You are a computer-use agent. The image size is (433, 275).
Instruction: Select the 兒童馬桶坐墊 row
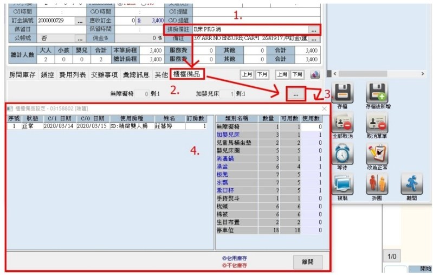[269, 143]
